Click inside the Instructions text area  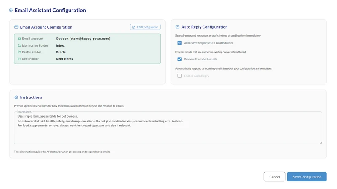[x=168, y=128]
